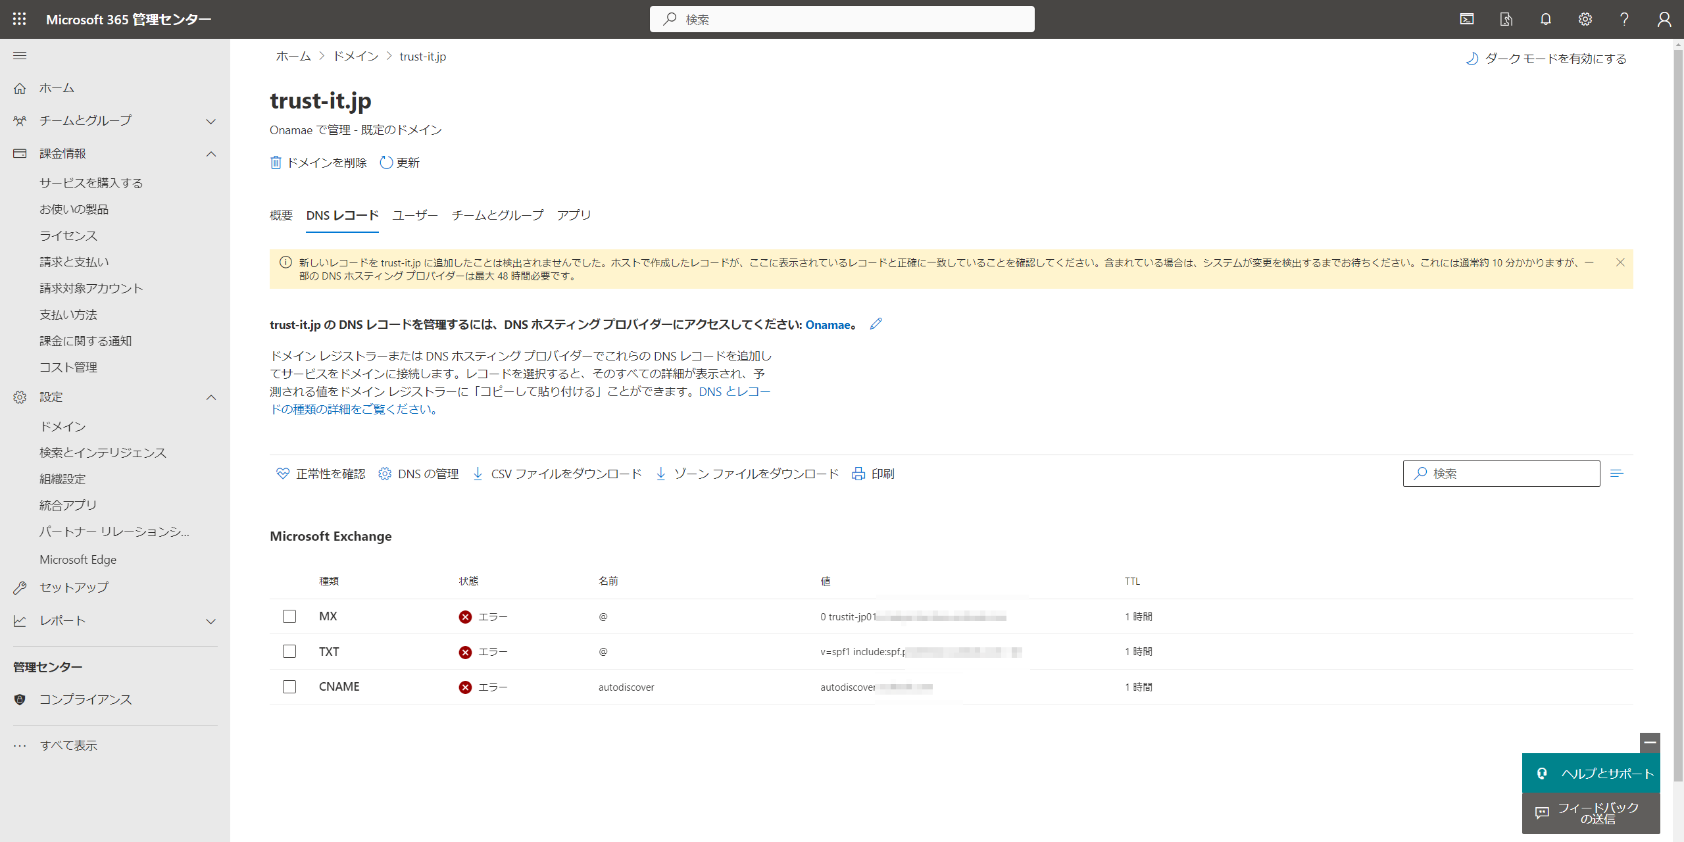Select the MX record checkbox
The width and height of the screenshot is (1684, 842).
(289, 616)
